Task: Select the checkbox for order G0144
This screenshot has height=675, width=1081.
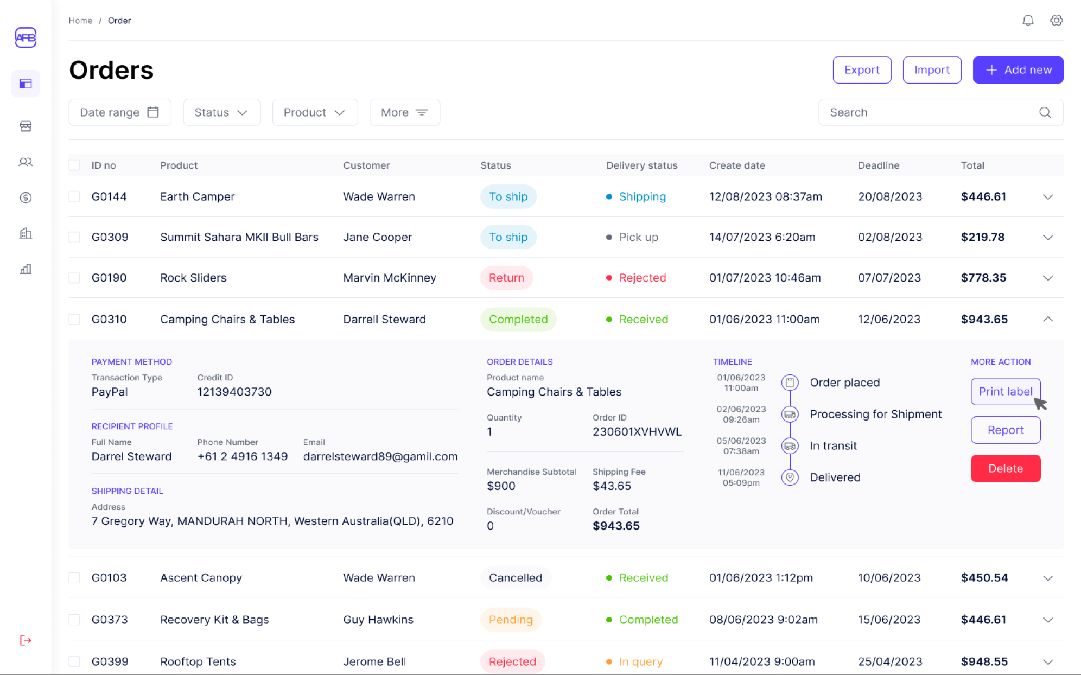Action: pyautogui.click(x=74, y=196)
